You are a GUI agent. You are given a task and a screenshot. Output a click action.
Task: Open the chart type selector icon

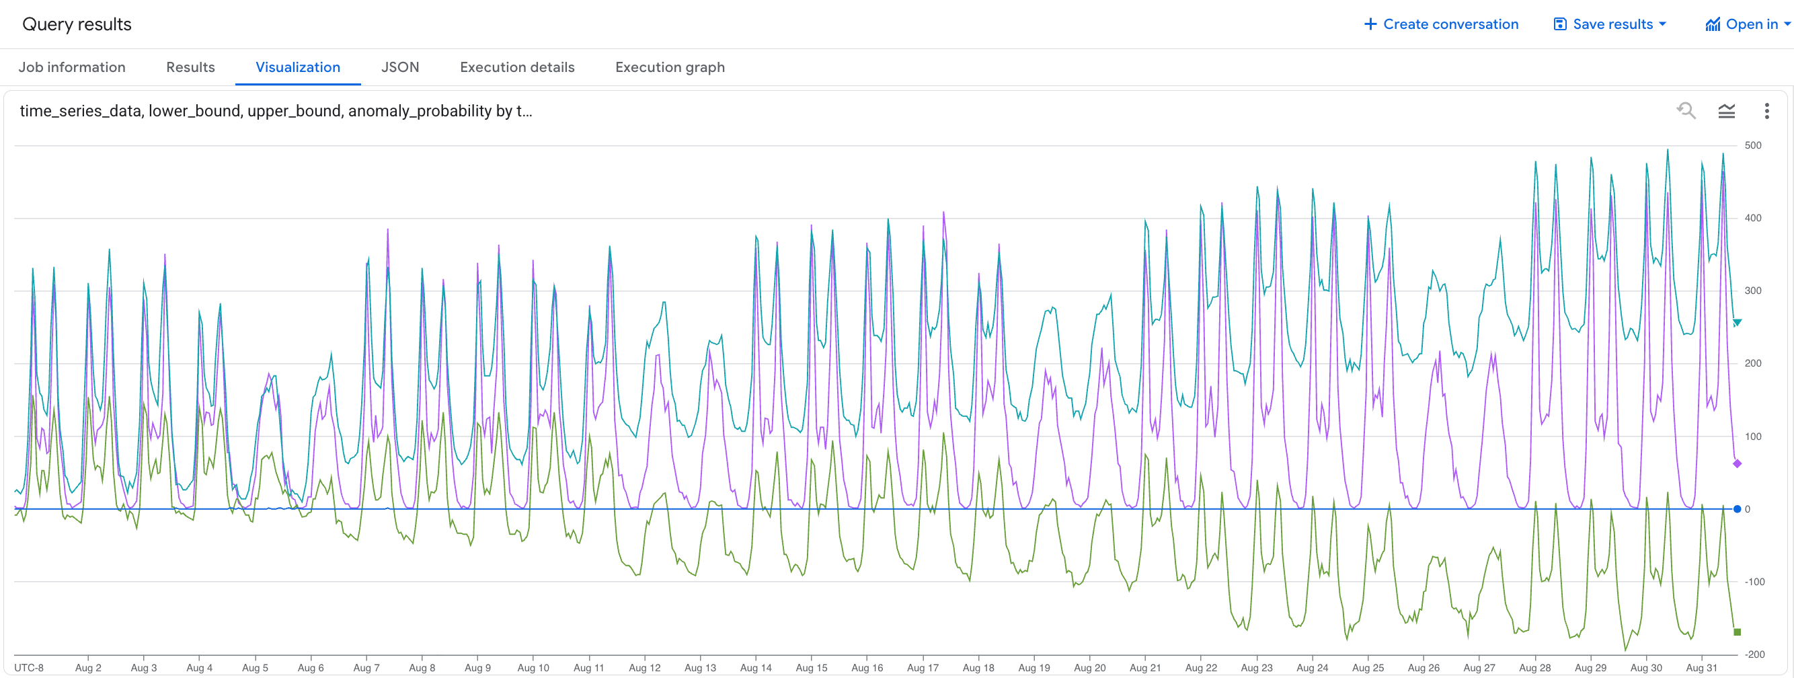point(1728,110)
